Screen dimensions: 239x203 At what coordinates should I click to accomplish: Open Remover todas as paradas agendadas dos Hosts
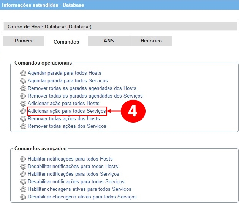(x=82, y=88)
